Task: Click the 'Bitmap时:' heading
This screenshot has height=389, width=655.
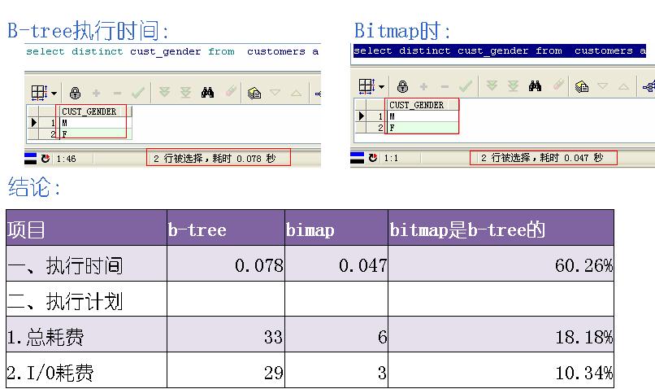Action: pos(402,31)
